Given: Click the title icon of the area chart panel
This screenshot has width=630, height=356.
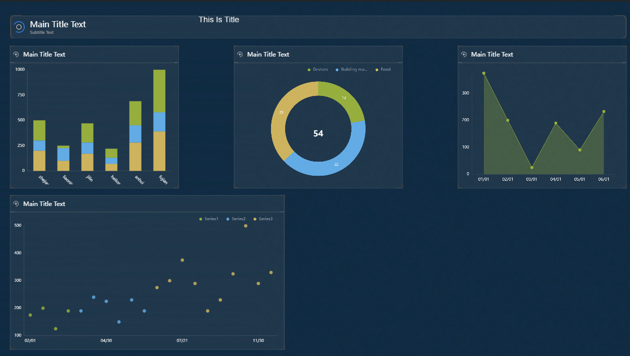Looking at the screenshot, I should (464, 55).
